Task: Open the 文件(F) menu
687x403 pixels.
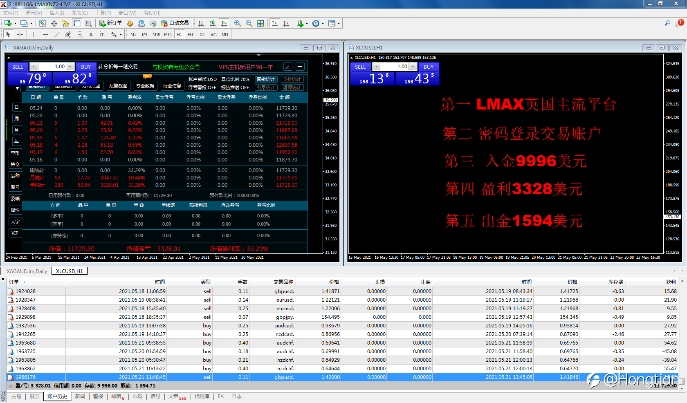Action: tap(11, 13)
